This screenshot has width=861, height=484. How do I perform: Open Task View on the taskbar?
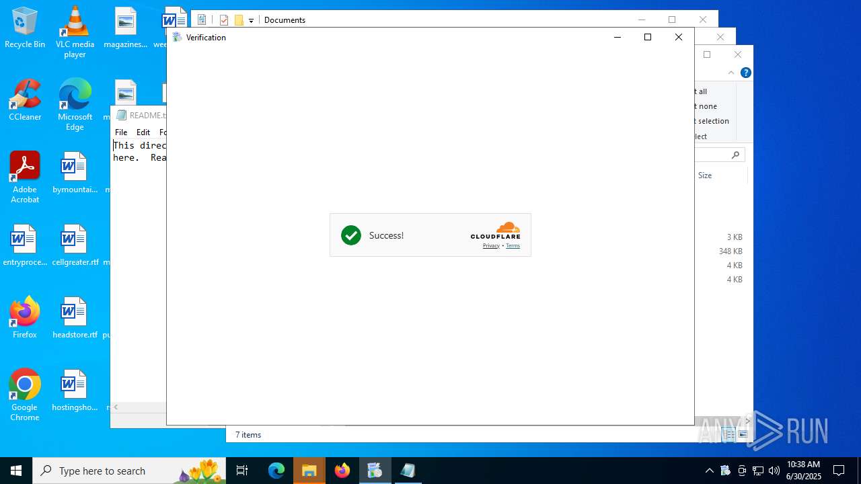tap(242, 471)
